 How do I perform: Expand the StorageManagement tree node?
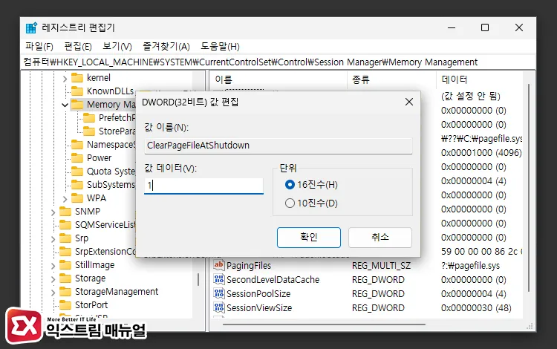pos(53,293)
